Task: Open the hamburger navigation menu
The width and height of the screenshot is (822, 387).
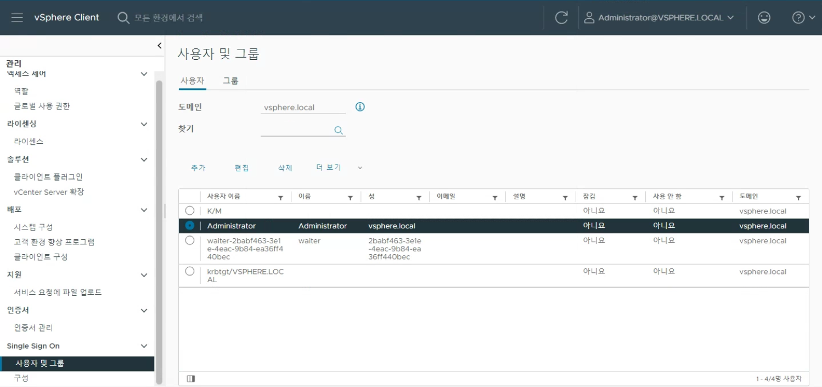Action: tap(17, 18)
